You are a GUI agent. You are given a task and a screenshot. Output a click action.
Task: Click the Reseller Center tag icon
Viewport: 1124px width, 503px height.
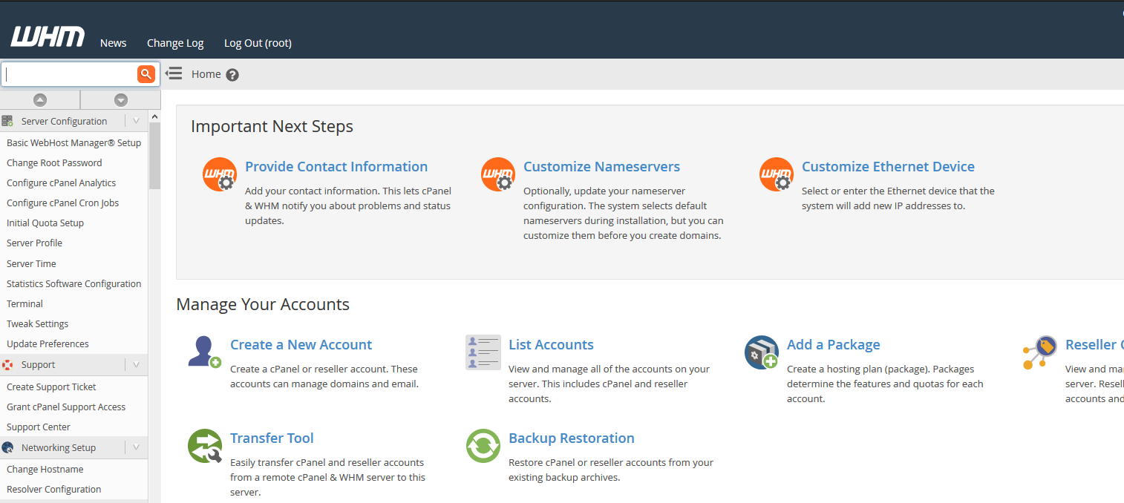point(1040,352)
